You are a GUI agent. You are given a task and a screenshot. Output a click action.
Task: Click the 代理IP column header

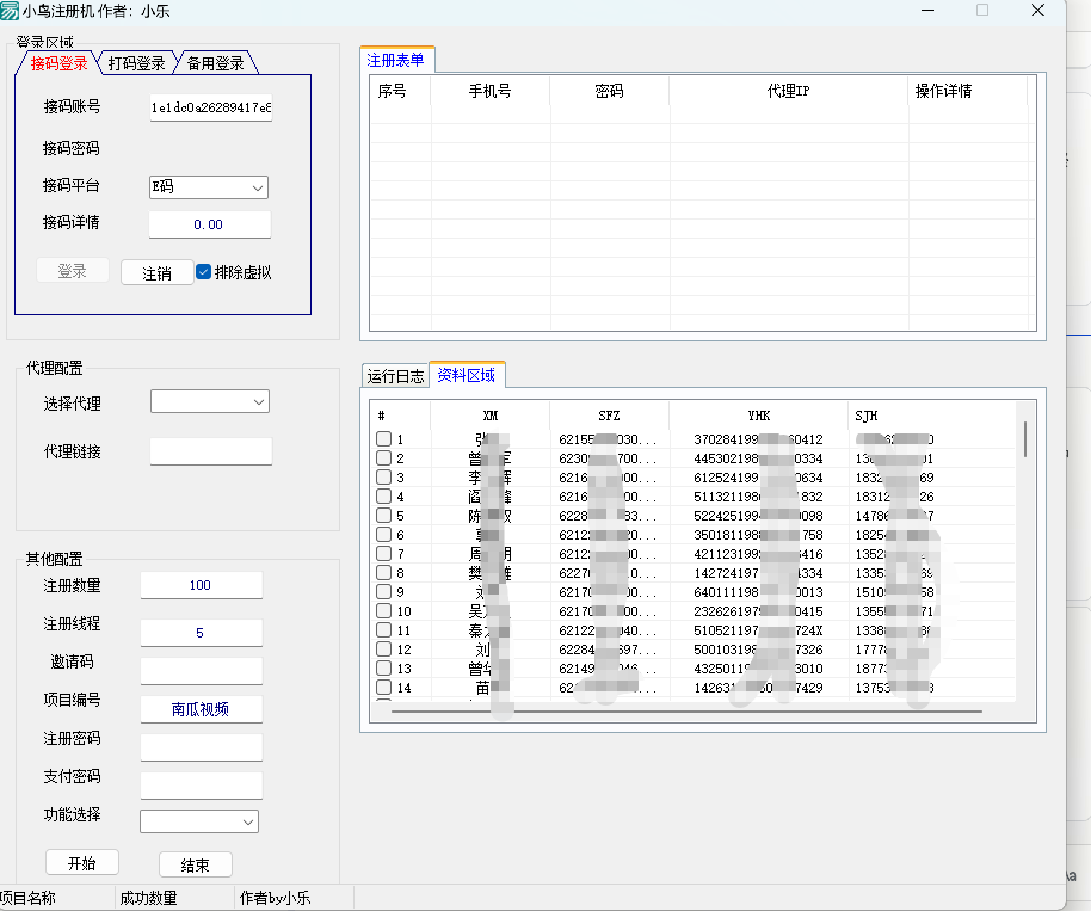[788, 91]
